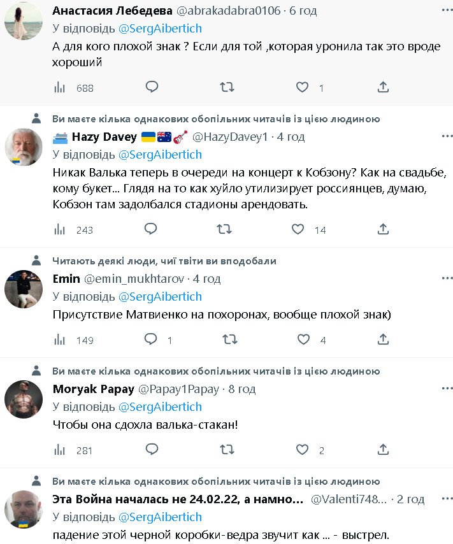View analytics of Hazy Davey's tweet
This screenshot has width=453, height=544.
[61, 229]
